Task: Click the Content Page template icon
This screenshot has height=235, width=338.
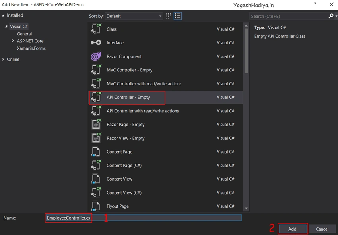Action: [x=96, y=152]
